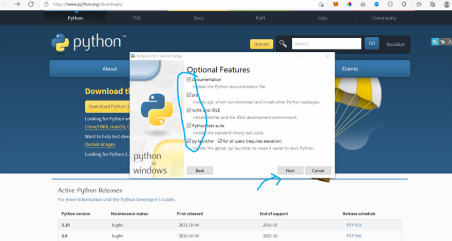Open the Collections icon in browser

432,4
